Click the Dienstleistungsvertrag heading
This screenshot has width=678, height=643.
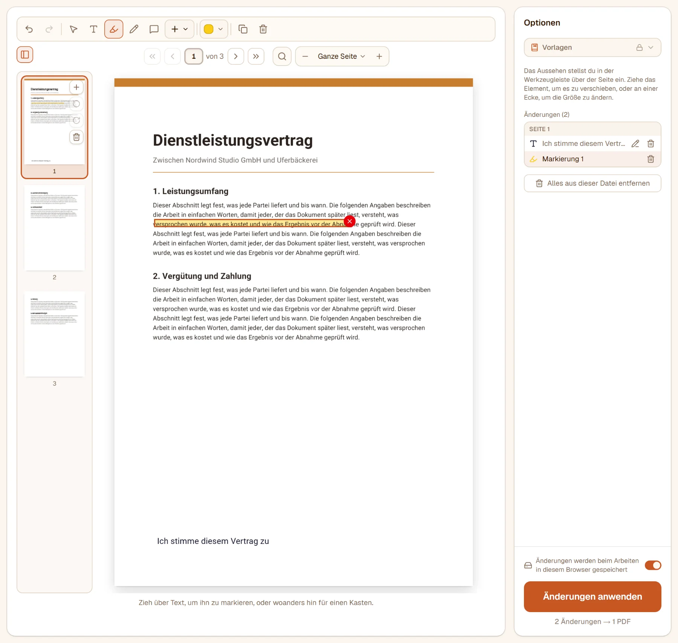pos(233,140)
